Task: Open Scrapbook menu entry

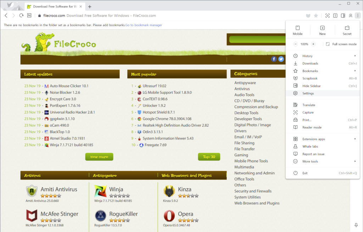Action: pos(323,78)
